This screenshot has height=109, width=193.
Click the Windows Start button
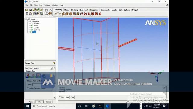coord(27,106)
